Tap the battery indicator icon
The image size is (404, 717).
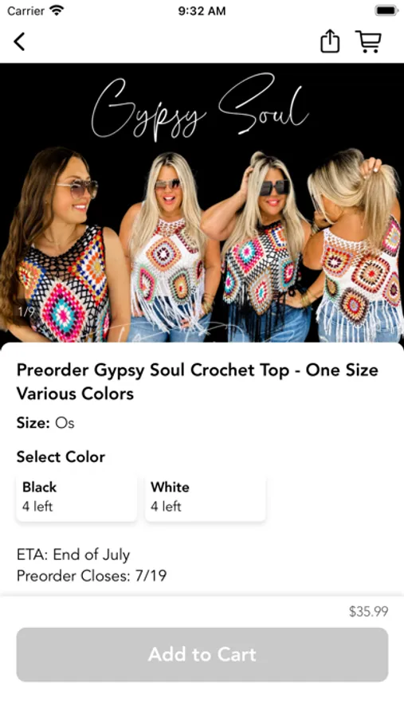[x=386, y=10]
